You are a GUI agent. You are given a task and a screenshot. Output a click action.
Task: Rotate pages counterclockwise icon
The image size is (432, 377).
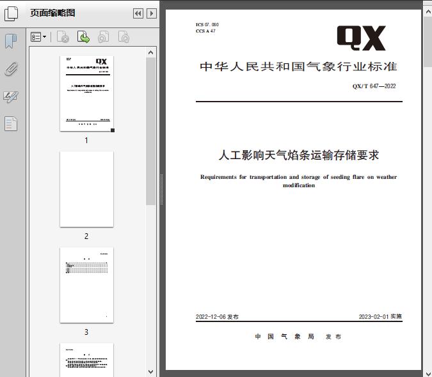[x=103, y=37]
